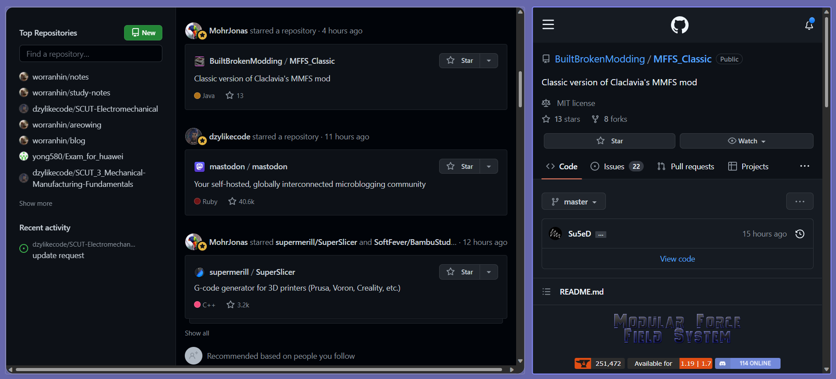
Task: Star MFFS_Classic in the right repo panel
Action: coord(609,141)
